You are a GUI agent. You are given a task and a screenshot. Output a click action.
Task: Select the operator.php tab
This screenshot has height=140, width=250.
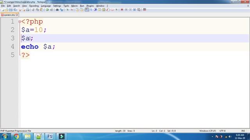9,15
